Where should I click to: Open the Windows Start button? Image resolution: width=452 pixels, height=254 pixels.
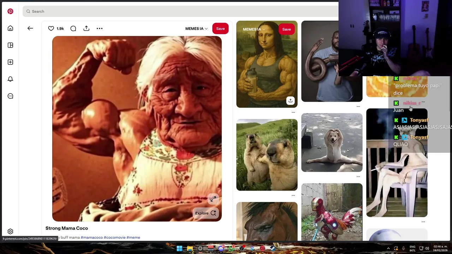point(179,248)
